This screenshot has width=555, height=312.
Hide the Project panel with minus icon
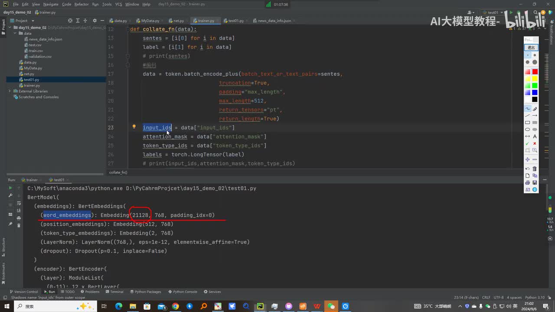(102, 20)
